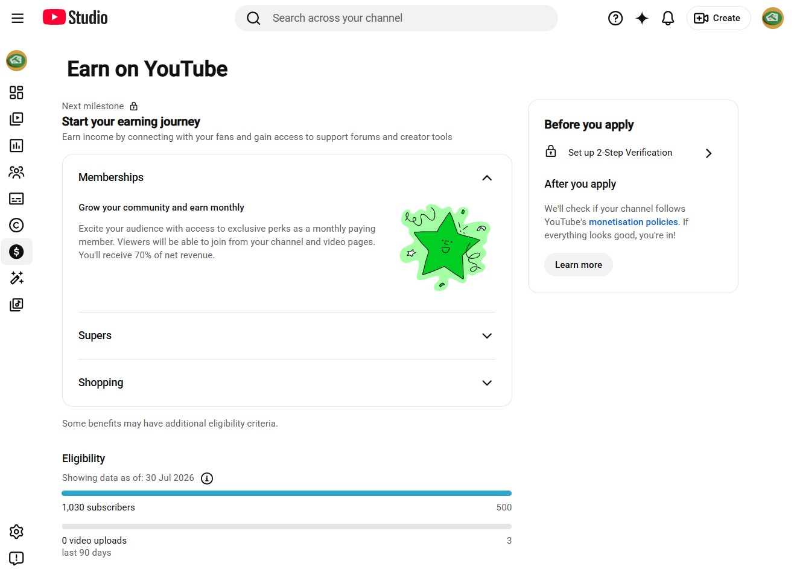The height and width of the screenshot is (569, 794).
Task: Expand the Supers section
Action: pos(487,336)
